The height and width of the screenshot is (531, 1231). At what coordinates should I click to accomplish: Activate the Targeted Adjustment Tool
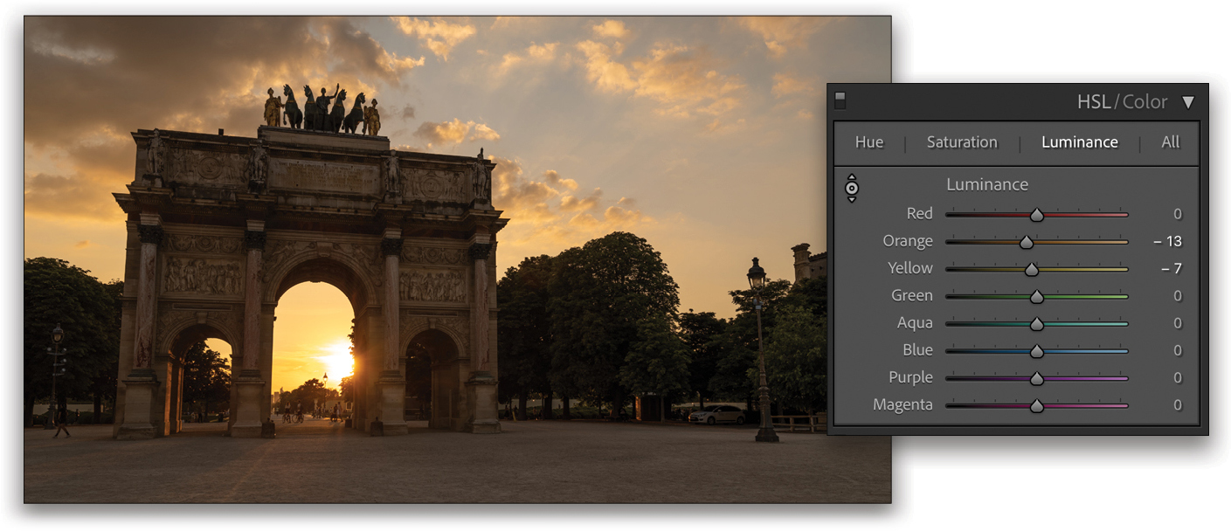[852, 188]
